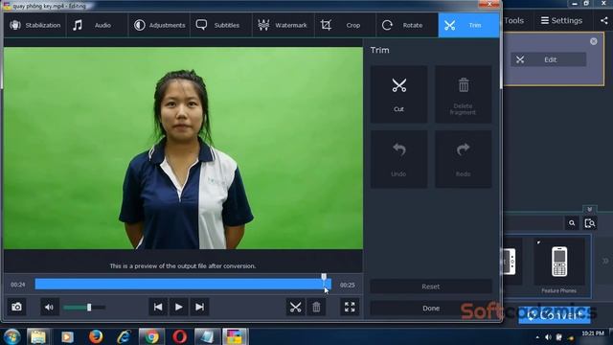Click the timeline playhead marker

click(324, 277)
